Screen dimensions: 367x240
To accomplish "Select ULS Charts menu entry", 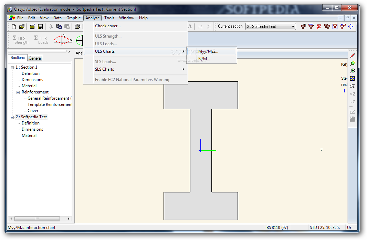I will [x=136, y=51].
